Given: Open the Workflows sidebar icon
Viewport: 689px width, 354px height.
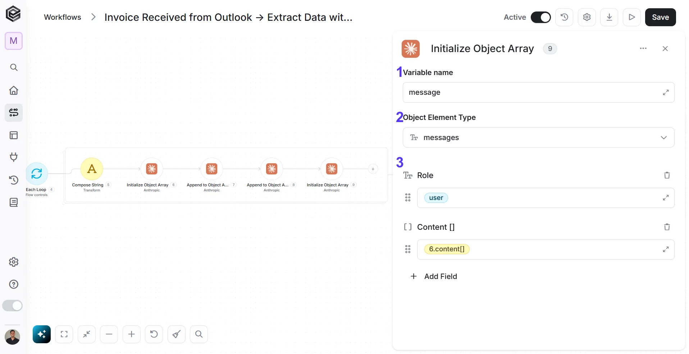Looking at the screenshot, I should 14,113.
